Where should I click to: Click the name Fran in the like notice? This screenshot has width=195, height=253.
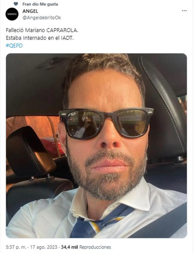pos(26,4)
